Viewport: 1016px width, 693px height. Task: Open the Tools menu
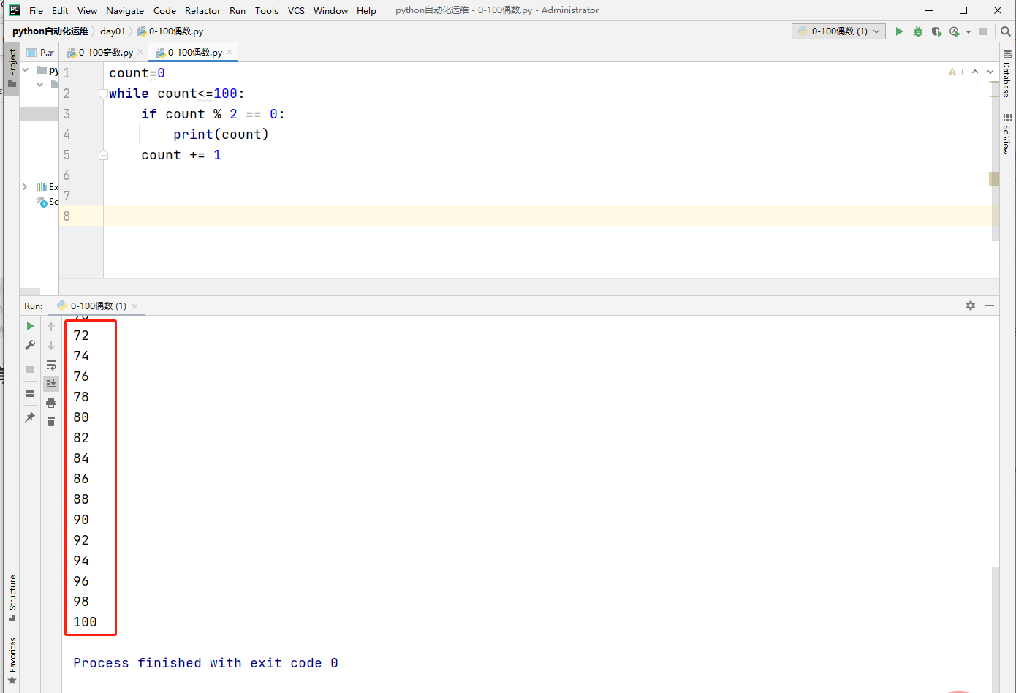[x=266, y=10]
